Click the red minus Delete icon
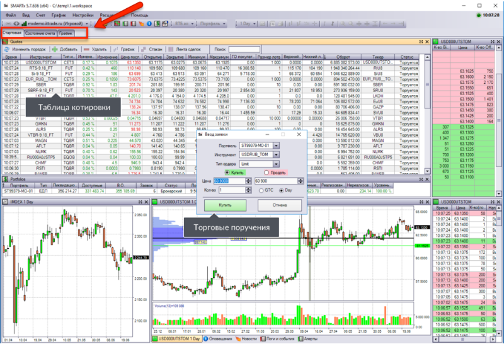The width and height of the screenshot is (504, 344). coord(86,49)
